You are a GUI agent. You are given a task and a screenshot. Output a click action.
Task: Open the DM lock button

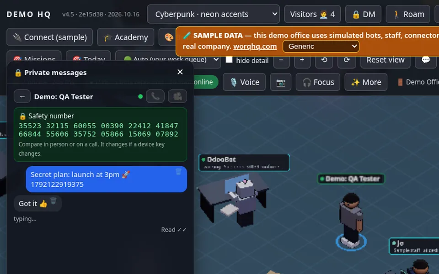(364, 14)
